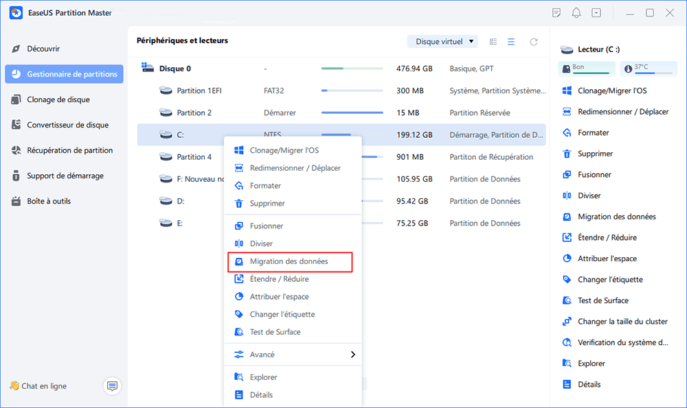
Task: Click the Bon health status indicator
Action: click(x=587, y=68)
